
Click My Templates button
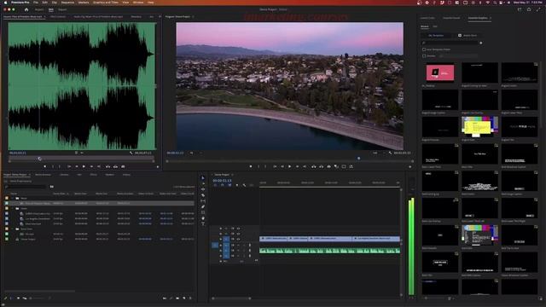coord(436,36)
